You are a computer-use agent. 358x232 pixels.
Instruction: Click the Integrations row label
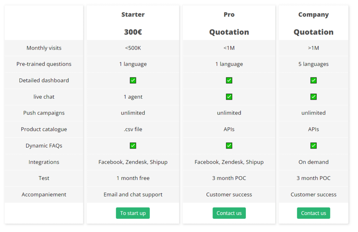click(x=44, y=162)
